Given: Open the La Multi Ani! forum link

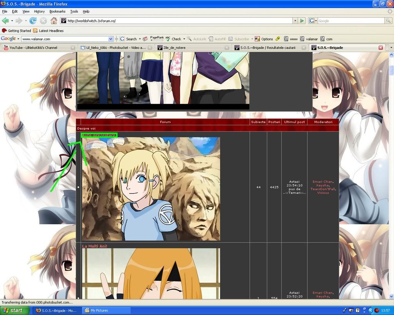Looking at the screenshot, I should pyautogui.click(x=95, y=246).
